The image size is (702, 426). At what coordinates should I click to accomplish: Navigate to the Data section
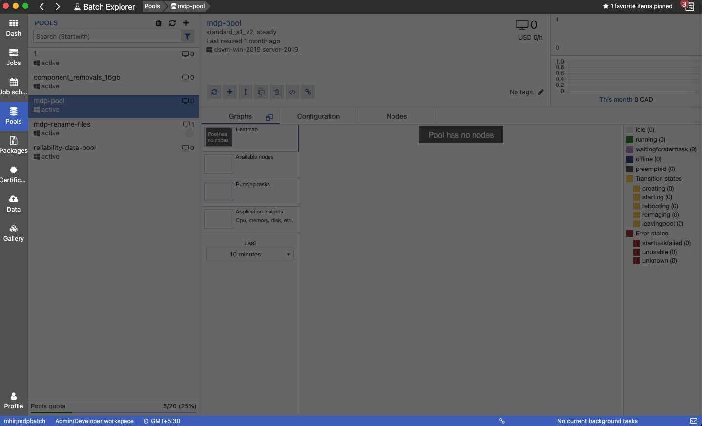[13, 203]
